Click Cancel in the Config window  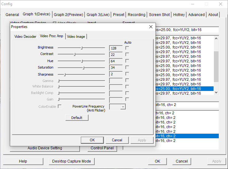pos(182,161)
